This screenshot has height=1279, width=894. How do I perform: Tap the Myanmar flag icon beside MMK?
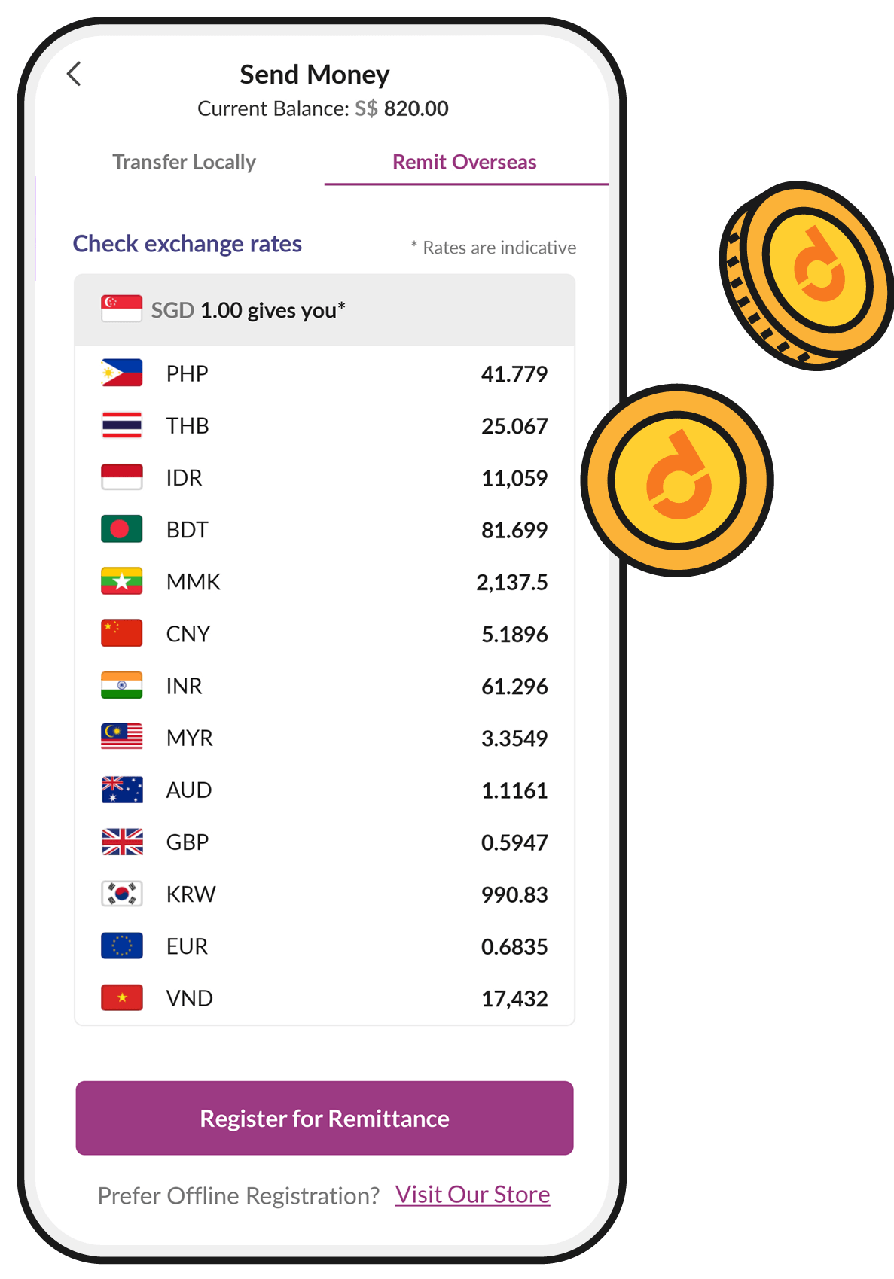[121, 581]
